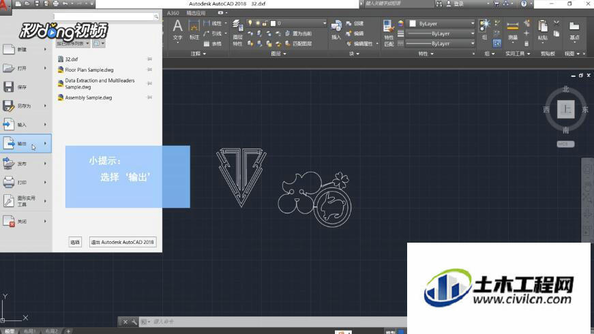
Task: Click the 插入 (Insert block) tool
Action: coord(336,30)
